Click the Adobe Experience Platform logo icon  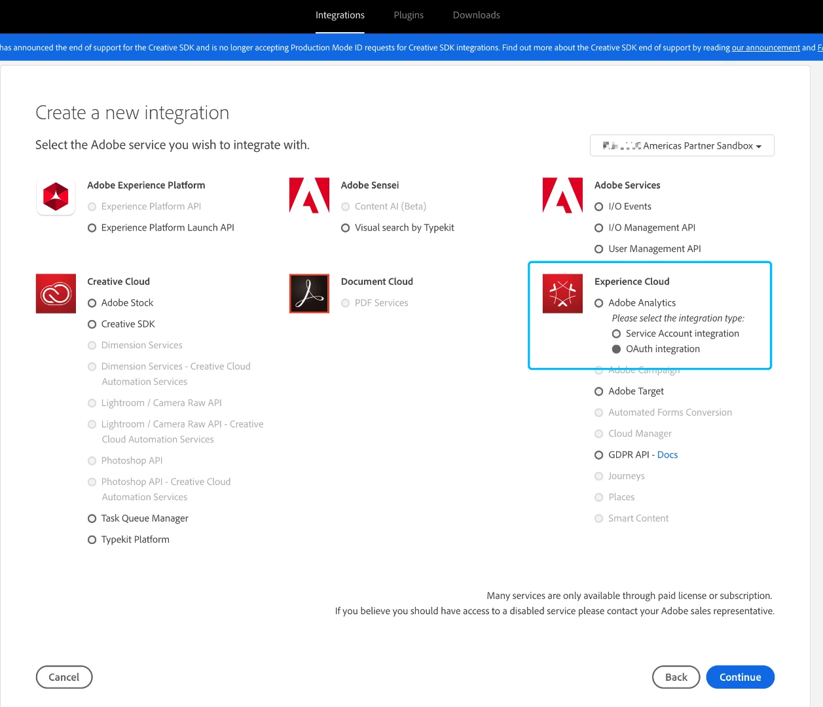[56, 197]
